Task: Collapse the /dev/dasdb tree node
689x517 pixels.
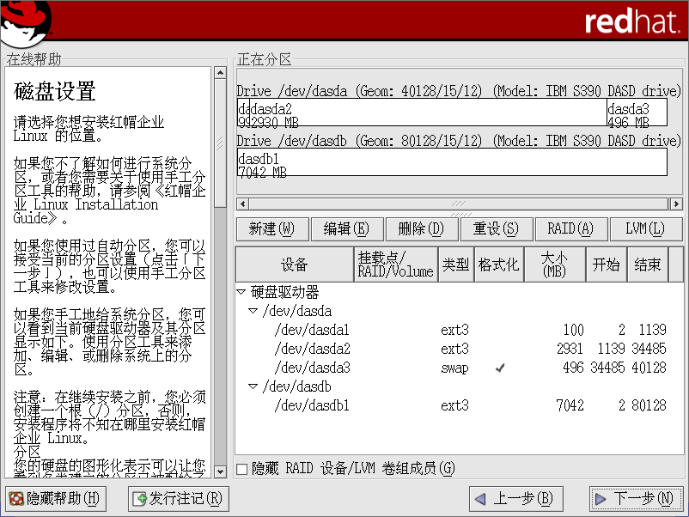Action: pos(253,386)
